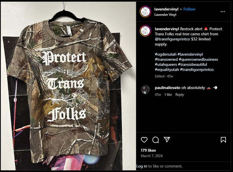Open the three-dot more options menu
The height and width of the screenshot is (172, 233).
pyautogui.click(x=223, y=12)
